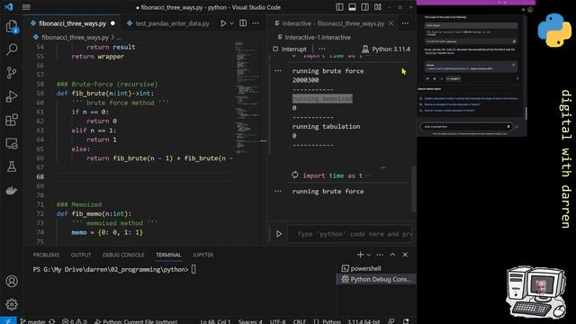
Task: Toggle the secondary side bar layout
Action: [364, 7]
